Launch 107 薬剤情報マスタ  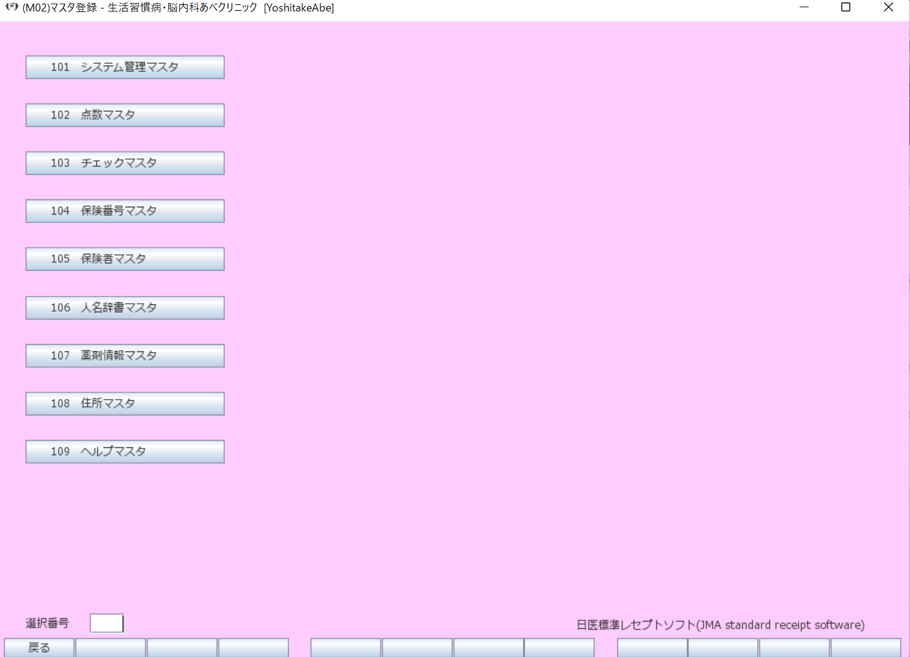point(125,356)
